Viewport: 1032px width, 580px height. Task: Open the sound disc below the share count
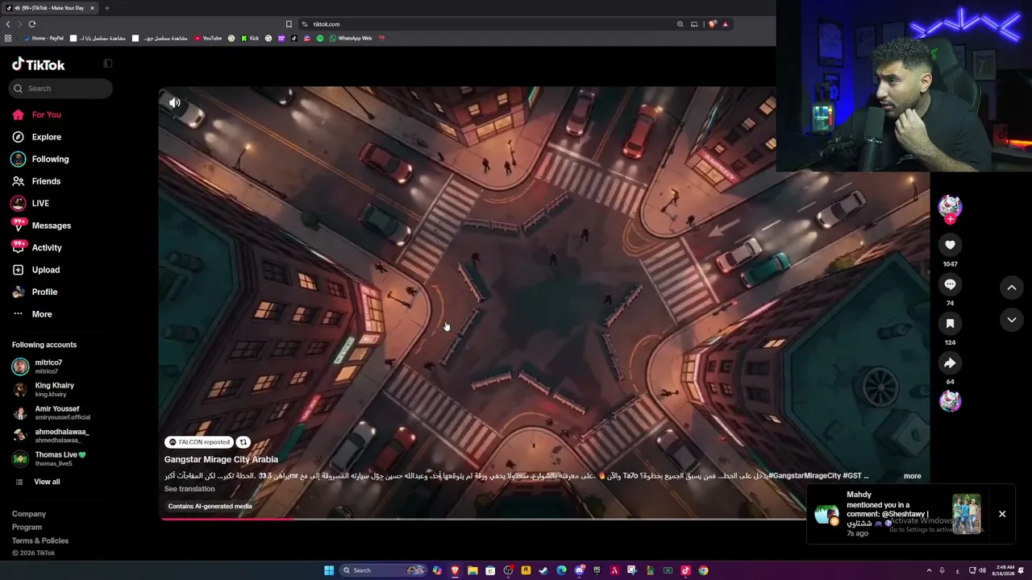point(950,400)
